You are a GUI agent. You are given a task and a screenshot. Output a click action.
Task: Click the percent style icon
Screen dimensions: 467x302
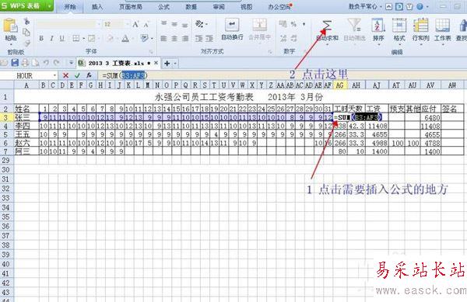point(293,24)
